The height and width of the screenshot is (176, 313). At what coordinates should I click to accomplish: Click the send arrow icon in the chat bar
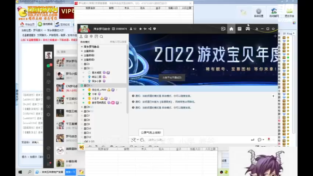(252, 140)
